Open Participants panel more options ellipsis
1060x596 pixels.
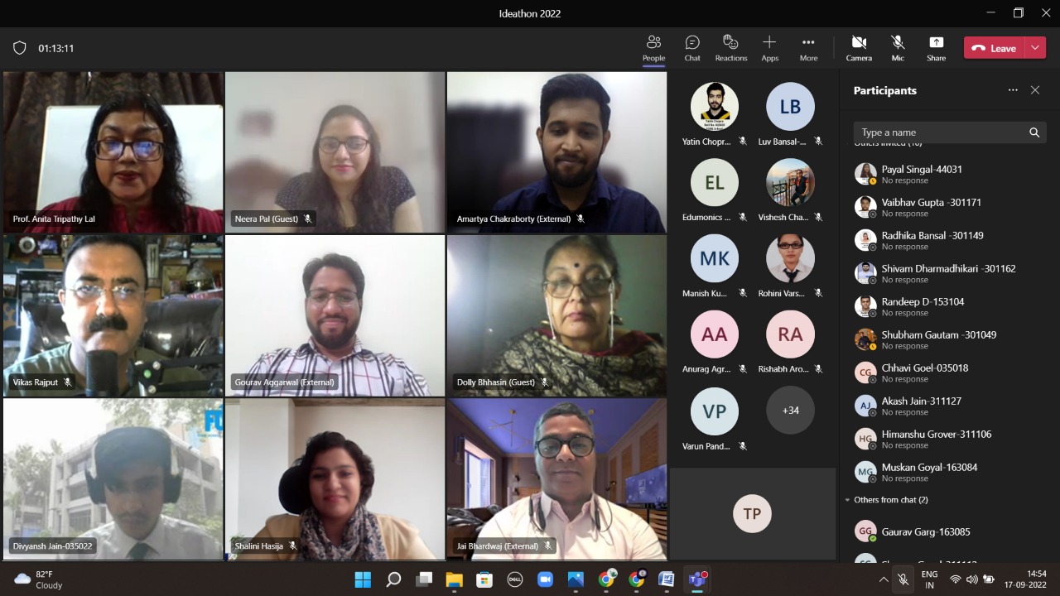[x=1013, y=90]
